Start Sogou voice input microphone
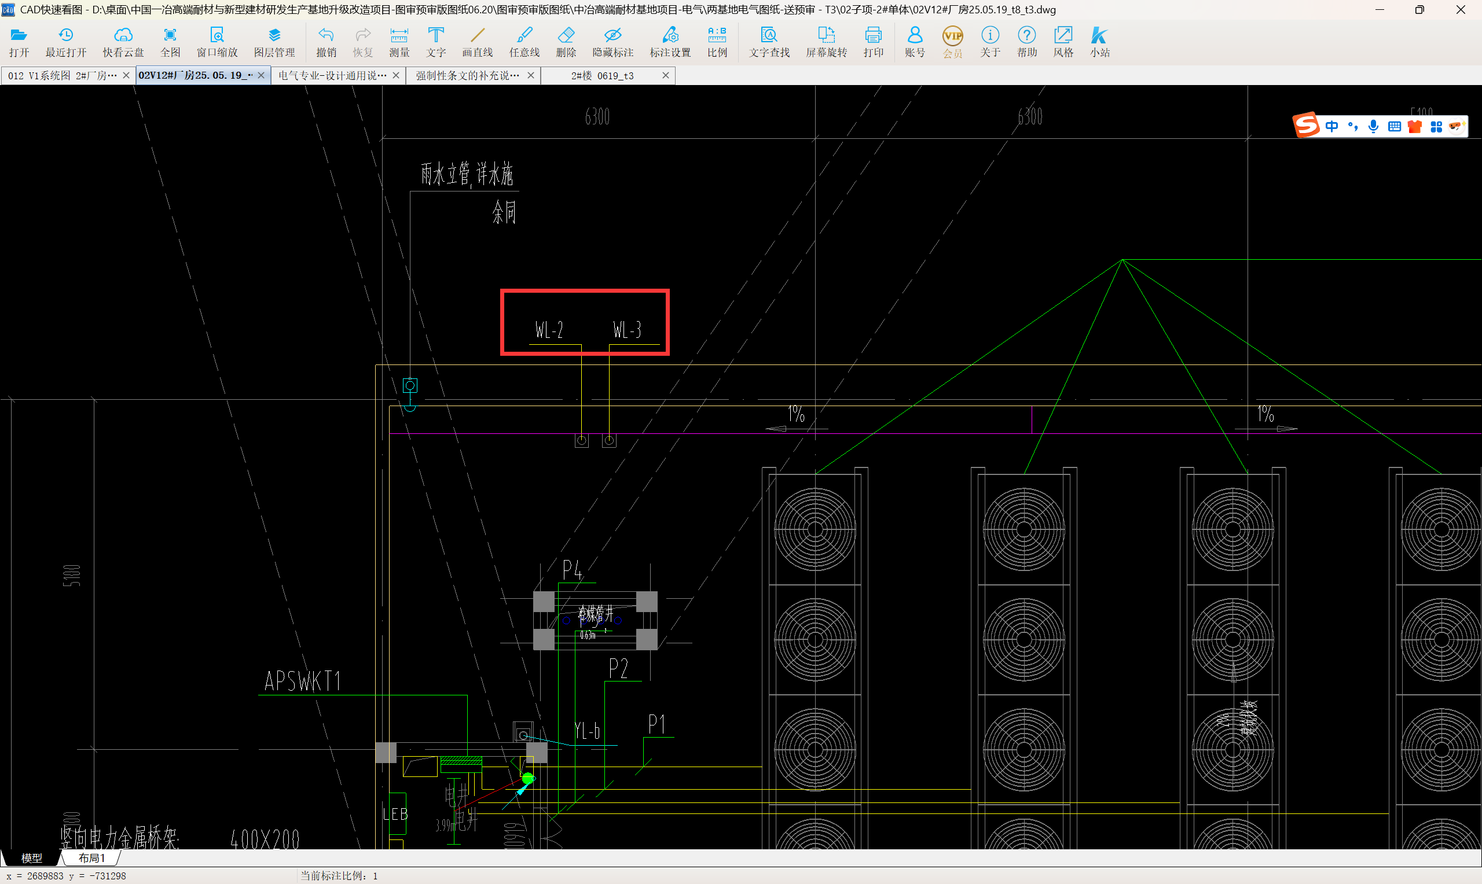Image resolution: width=1482 pixels, height=884 pixels. click(1374, 126)
